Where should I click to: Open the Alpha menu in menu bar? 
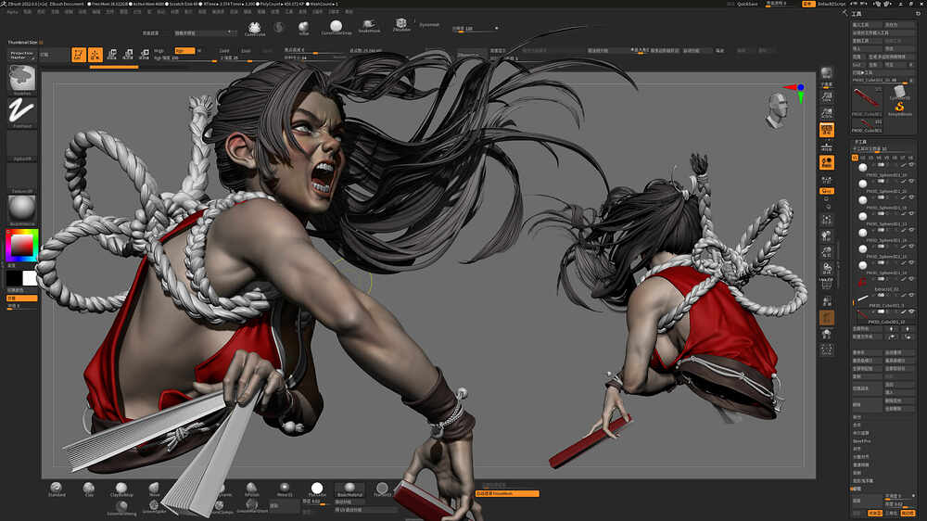(x=12, y=11)
